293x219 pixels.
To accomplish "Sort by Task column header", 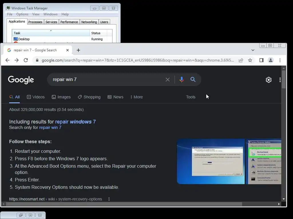I will tap(51, 33).
